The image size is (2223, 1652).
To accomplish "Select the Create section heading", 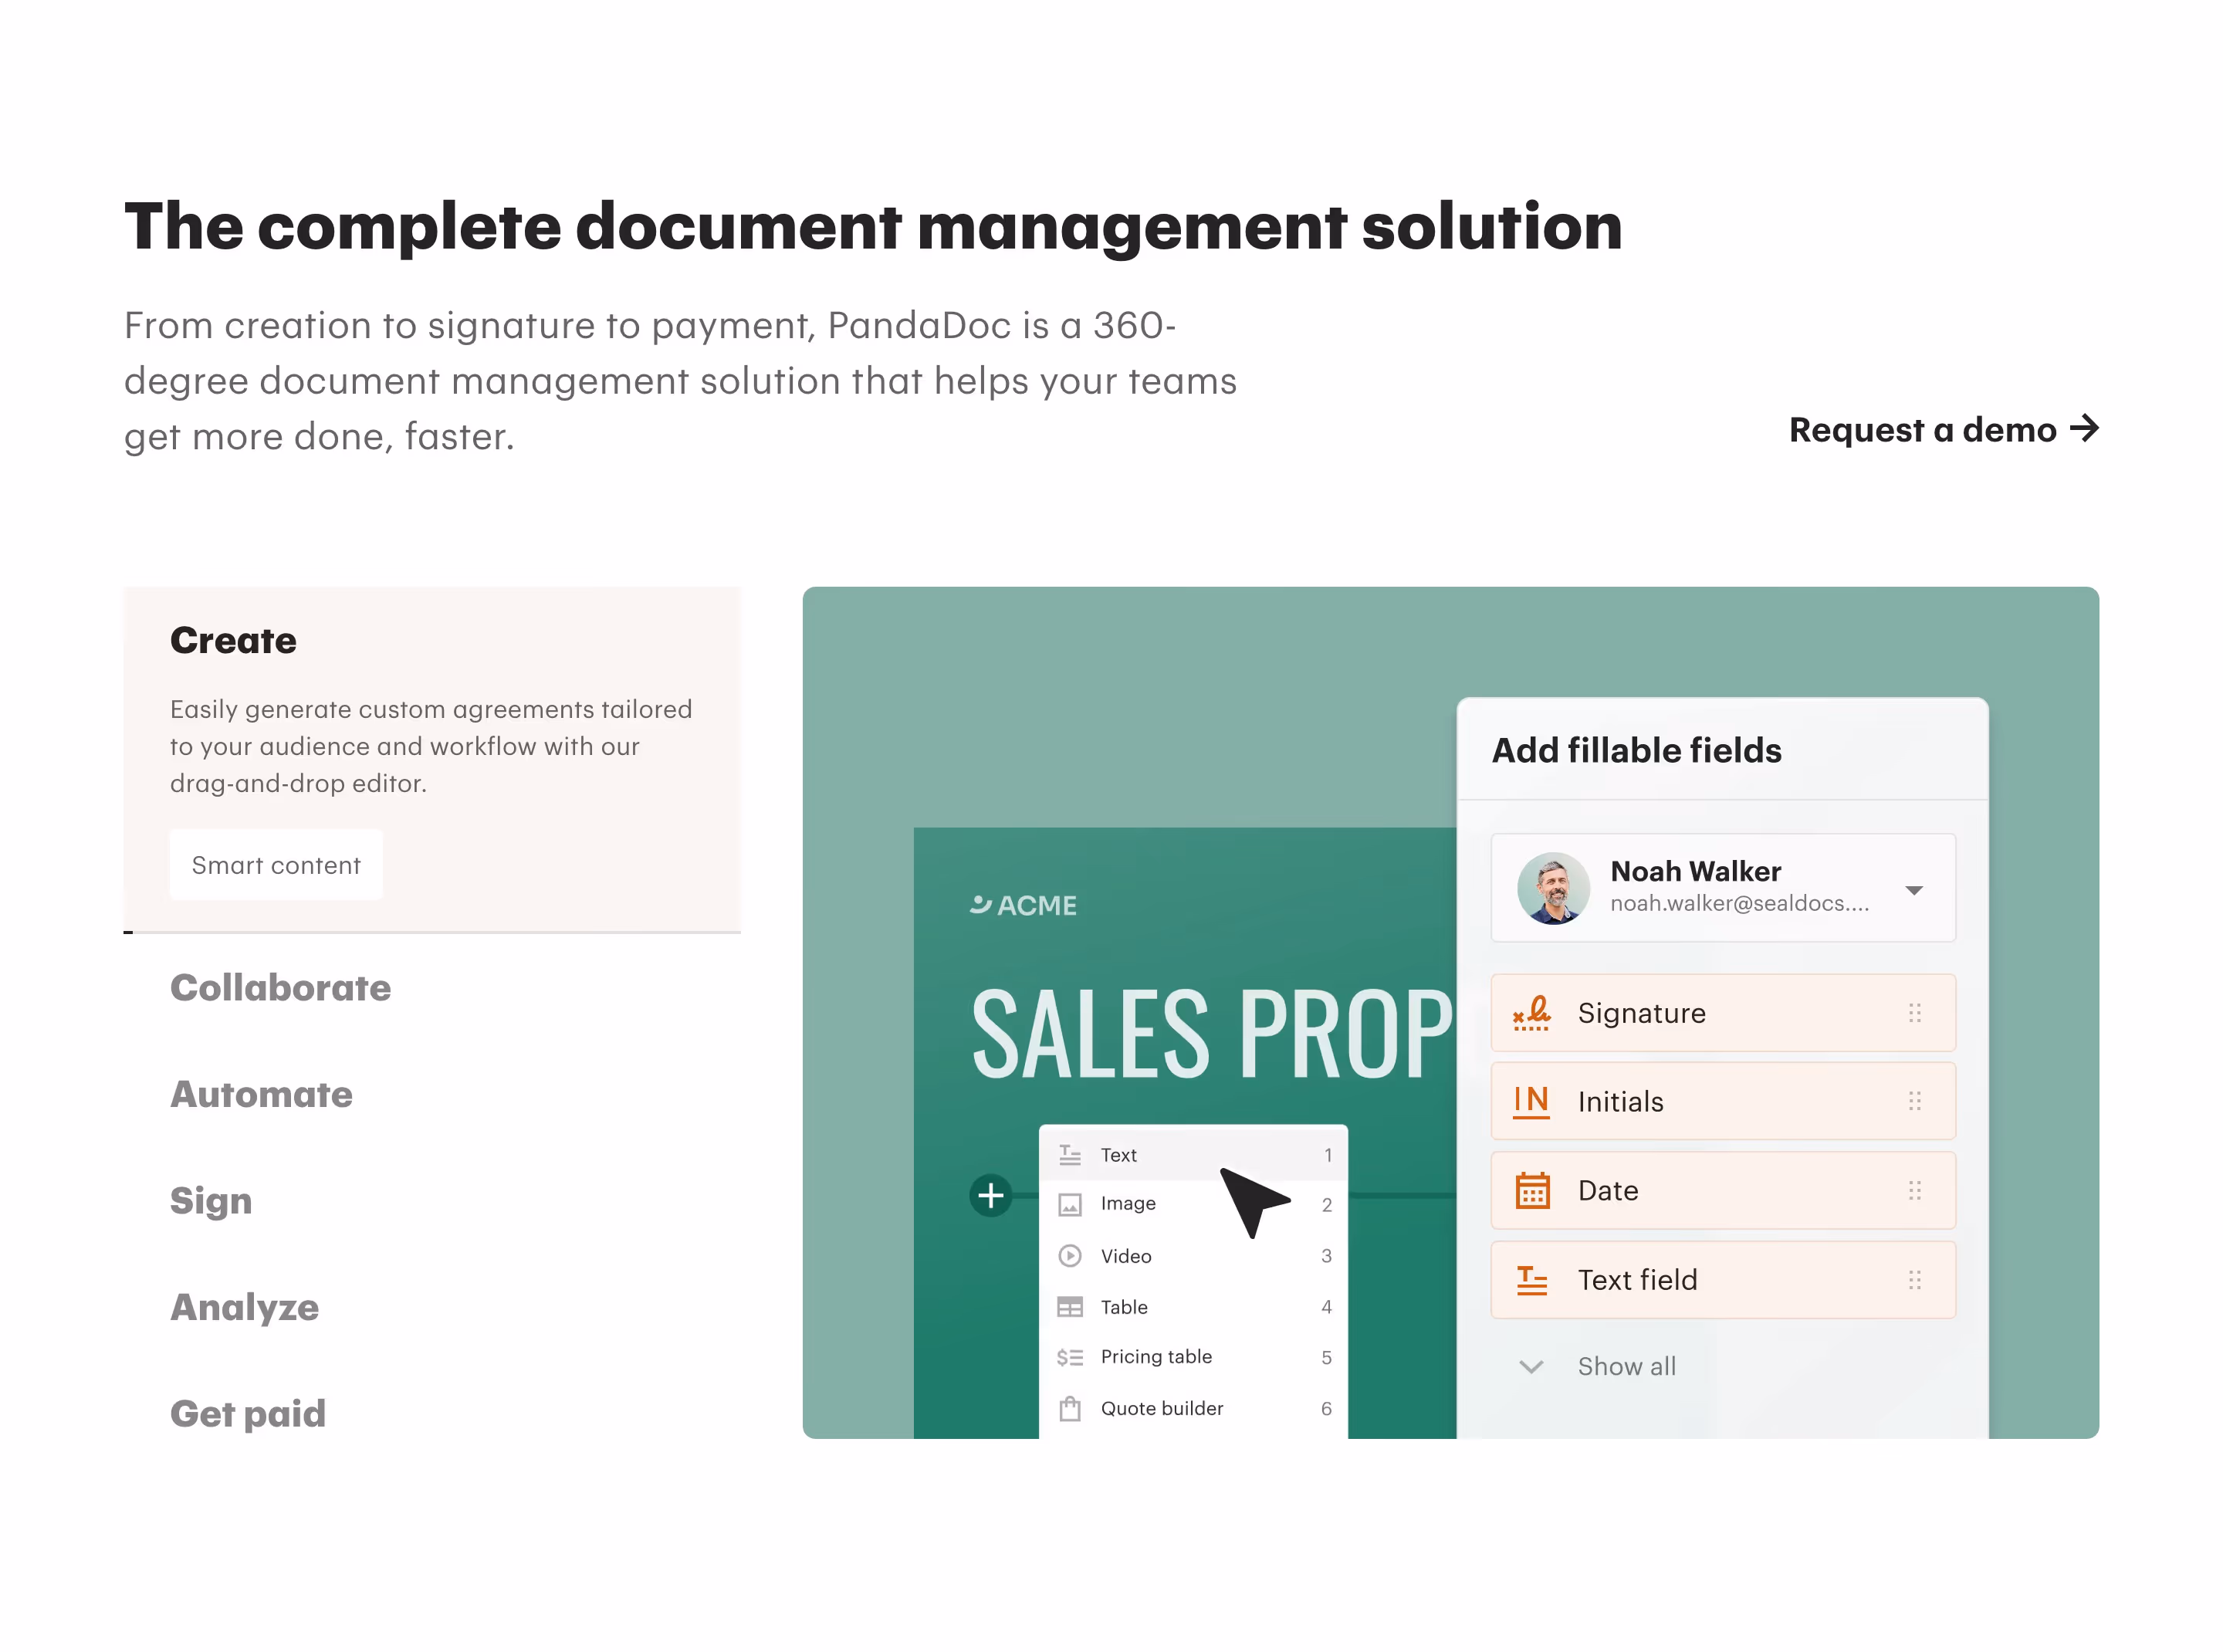I will [233, 640].
